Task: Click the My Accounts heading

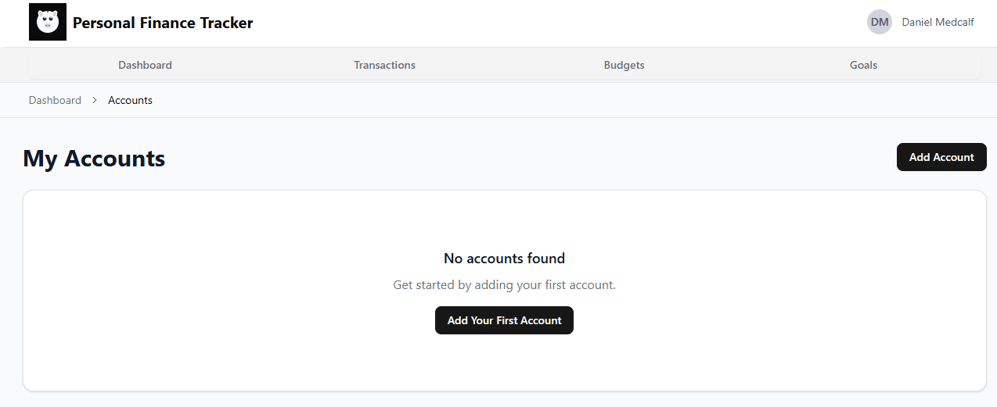Action: pos(94,159)
